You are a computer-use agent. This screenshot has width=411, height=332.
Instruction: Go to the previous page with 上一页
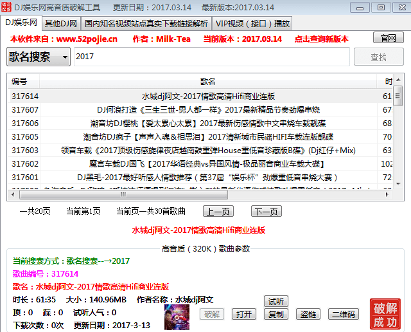pos(218,211)
